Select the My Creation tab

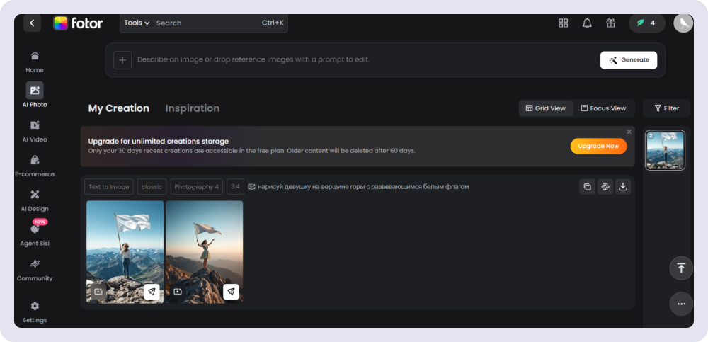pyautogui.click(x=118, y=108)
